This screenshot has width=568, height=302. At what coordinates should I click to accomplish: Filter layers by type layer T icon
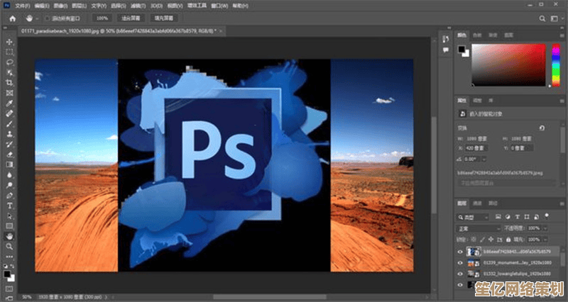click(x=518, y=217)
